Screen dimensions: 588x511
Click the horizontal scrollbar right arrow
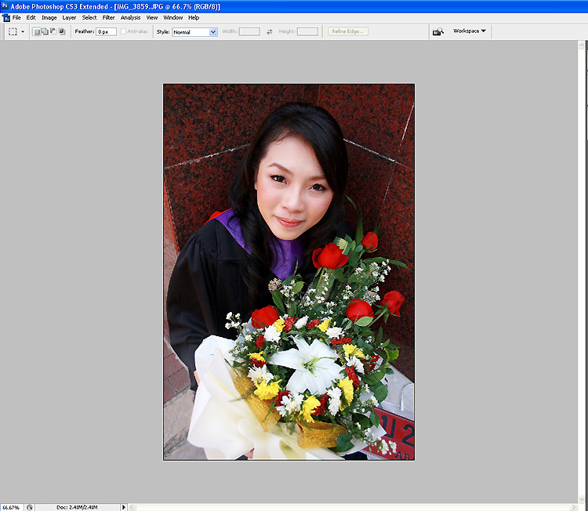pos(574,507)
